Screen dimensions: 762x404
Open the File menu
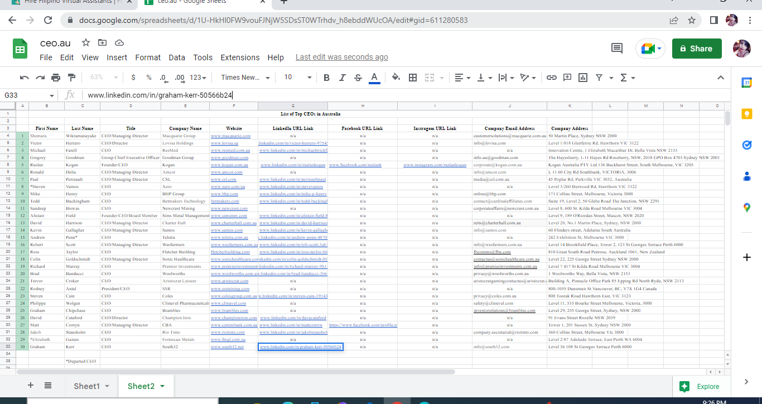click(46, 57)
